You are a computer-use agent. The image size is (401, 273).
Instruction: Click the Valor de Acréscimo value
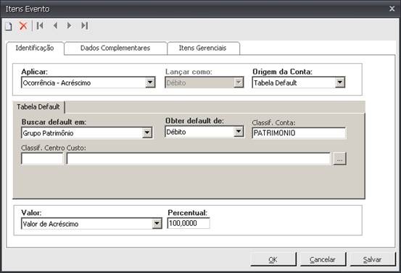(x=51, y=224)
